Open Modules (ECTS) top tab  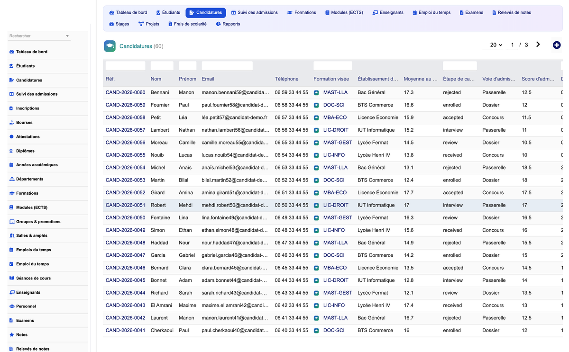point(344,13)
